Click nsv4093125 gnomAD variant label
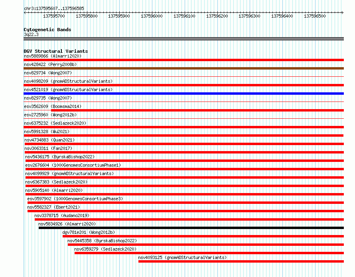Viewport: 355px width, 277px height. click(182, 257)
